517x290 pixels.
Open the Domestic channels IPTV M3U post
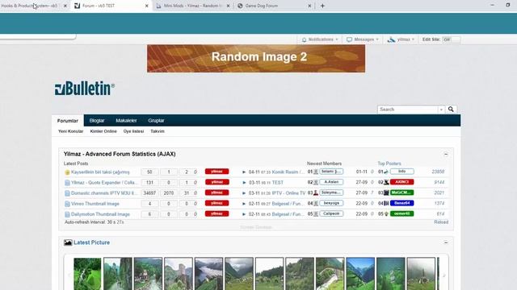pos(104,193)
